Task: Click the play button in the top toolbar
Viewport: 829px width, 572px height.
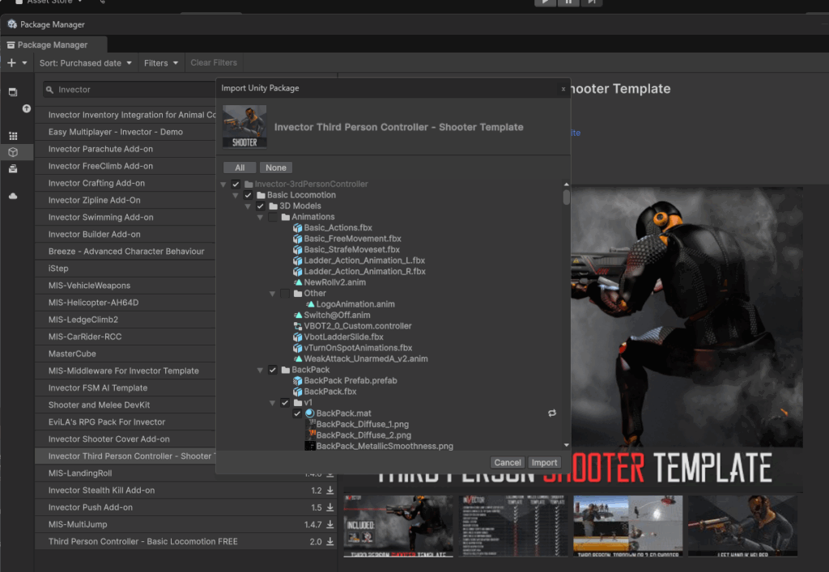Action: pos(545,2)
